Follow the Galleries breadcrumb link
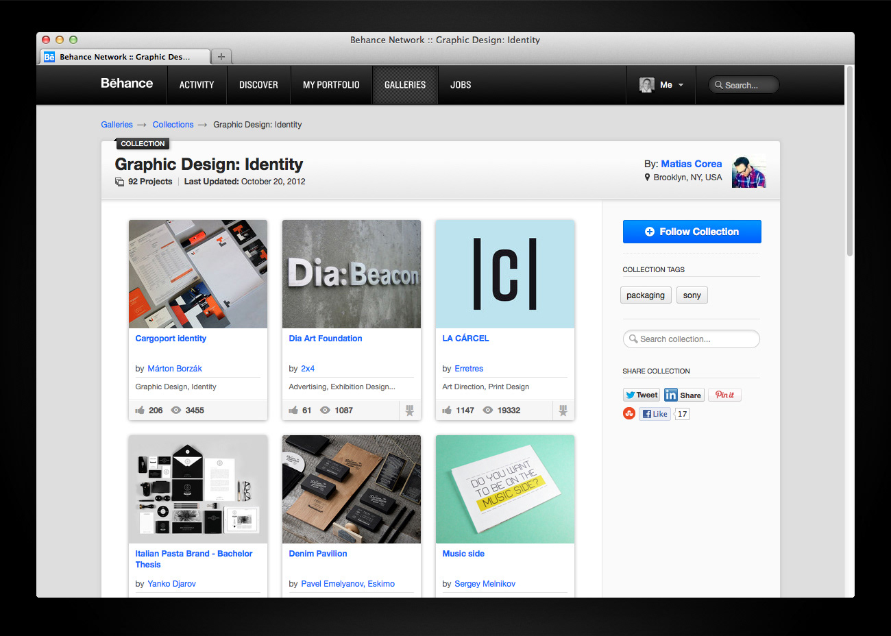The image size is (891, 636). (x=117, y=125)
